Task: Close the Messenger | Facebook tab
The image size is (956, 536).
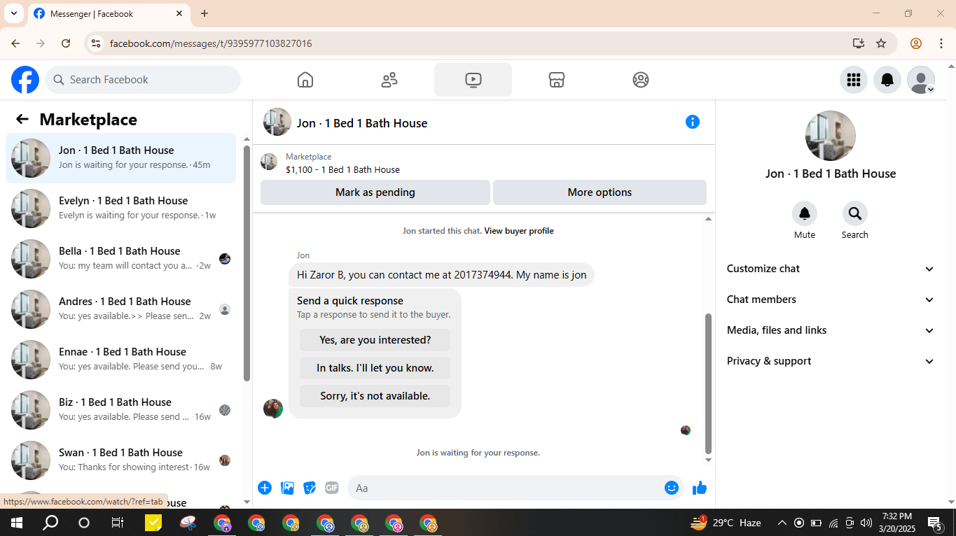Action: pyautogui.click(x=179, y=13)
